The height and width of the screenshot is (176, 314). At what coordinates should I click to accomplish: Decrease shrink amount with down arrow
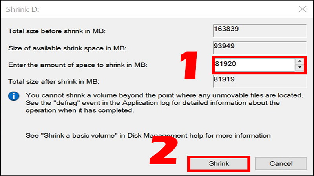tap(300, 68)
